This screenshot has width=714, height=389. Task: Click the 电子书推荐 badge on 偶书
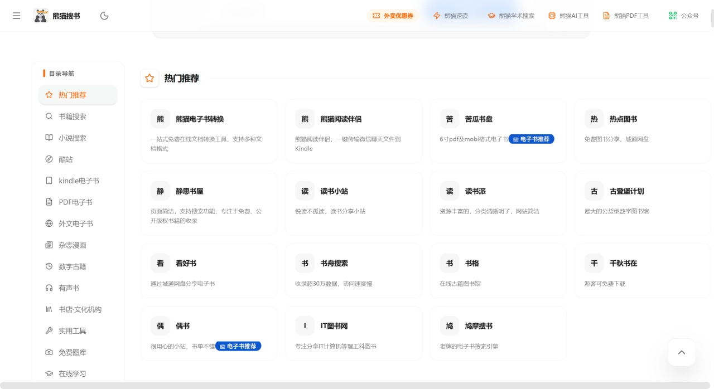(x=238, y=346)
